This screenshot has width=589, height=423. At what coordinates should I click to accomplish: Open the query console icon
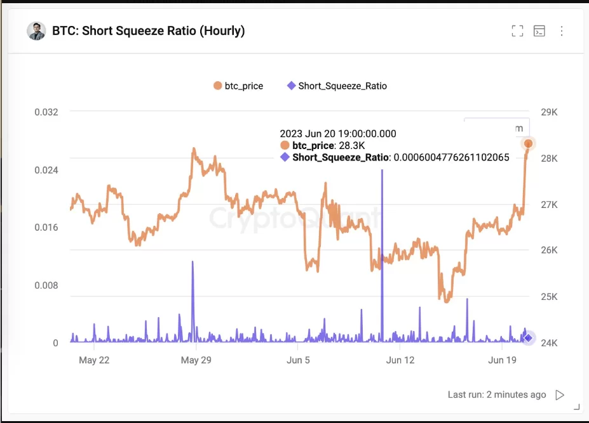point(539,31)
